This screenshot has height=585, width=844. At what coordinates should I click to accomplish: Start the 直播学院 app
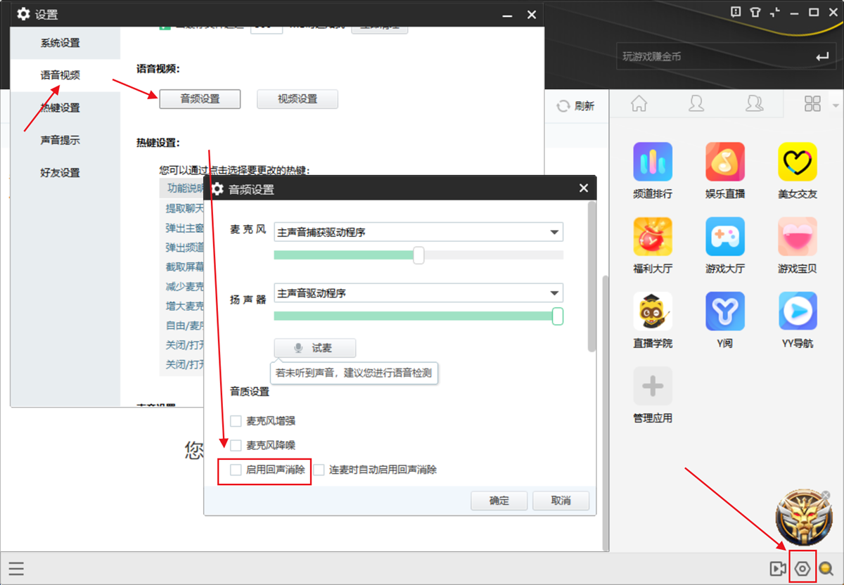(x=653, y=311)
